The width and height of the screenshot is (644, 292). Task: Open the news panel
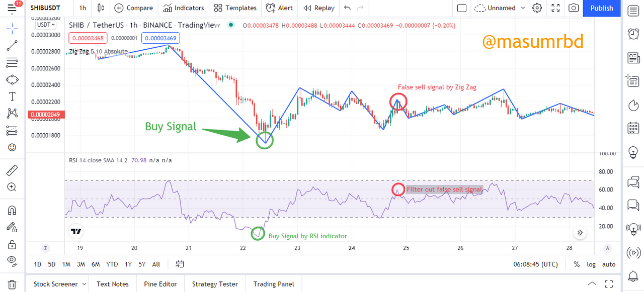coord(634,58)
